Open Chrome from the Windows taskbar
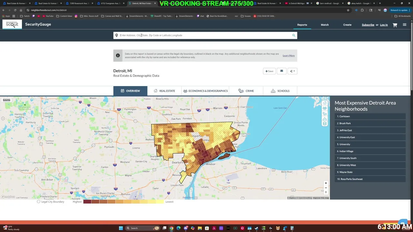This screenshot has width=413, height=232. (x=171, y=228)
